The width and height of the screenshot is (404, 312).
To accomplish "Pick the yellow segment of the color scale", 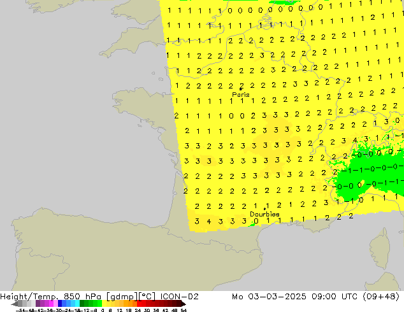I will click(x=104, y=304).
